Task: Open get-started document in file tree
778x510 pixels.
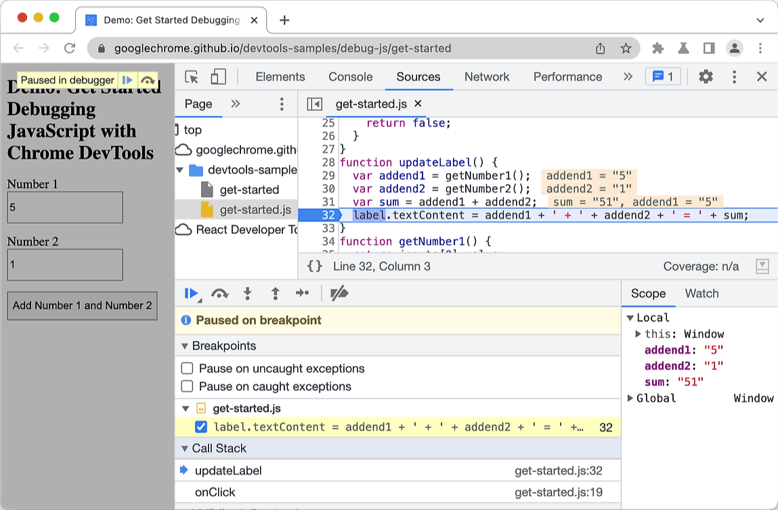Action: (237, 190)
